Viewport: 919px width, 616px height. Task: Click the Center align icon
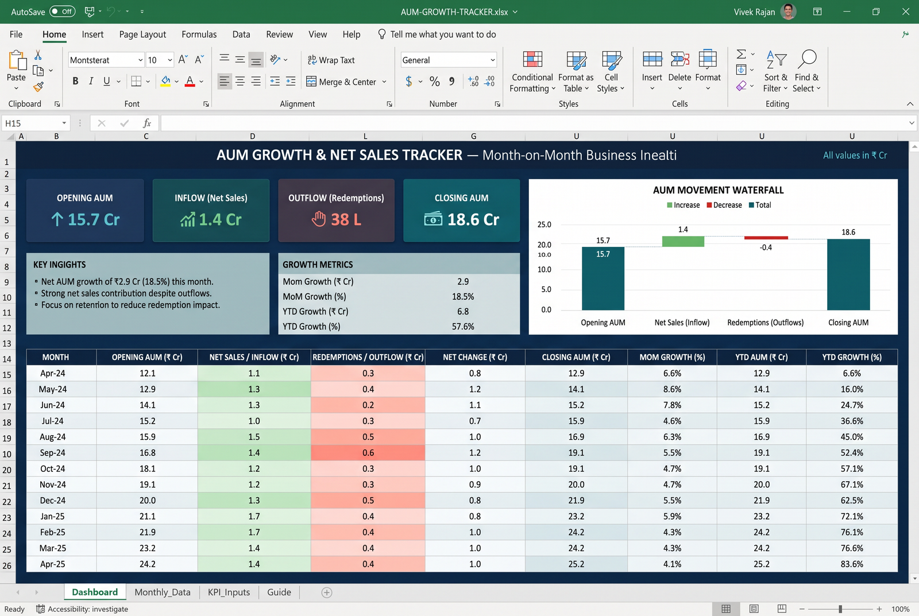(x=240, y=82)
